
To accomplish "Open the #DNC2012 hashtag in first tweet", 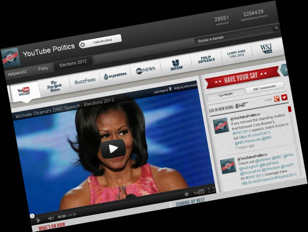I will [242, 132].
